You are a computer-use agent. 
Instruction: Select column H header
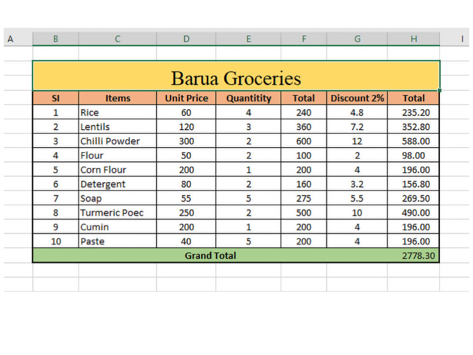point(413,39)
